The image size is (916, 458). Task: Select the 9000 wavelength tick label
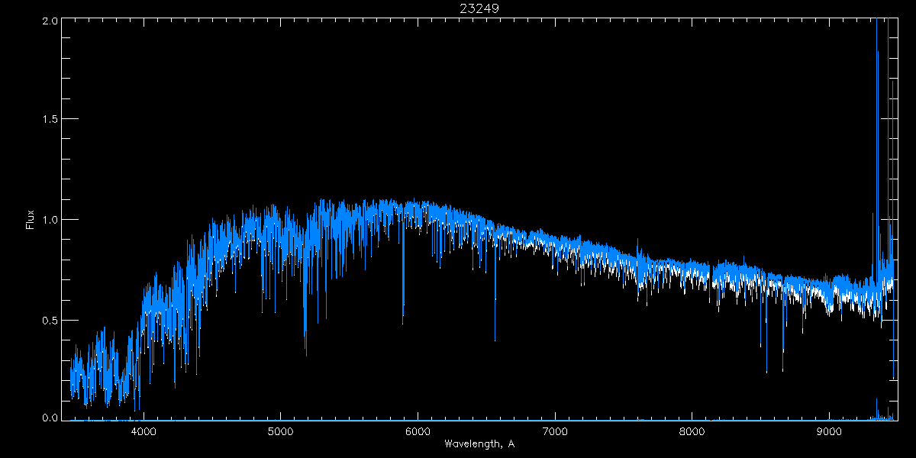829,431
